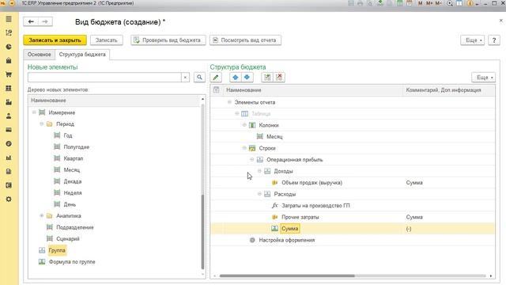Viewport: 506px width, 285px height.
Task: Switch to the Основное tab
Action: [39, 55]
